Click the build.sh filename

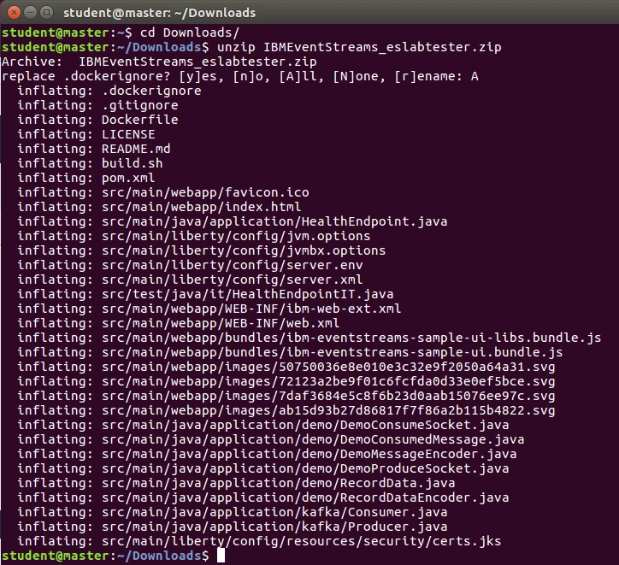click(133, 163)
